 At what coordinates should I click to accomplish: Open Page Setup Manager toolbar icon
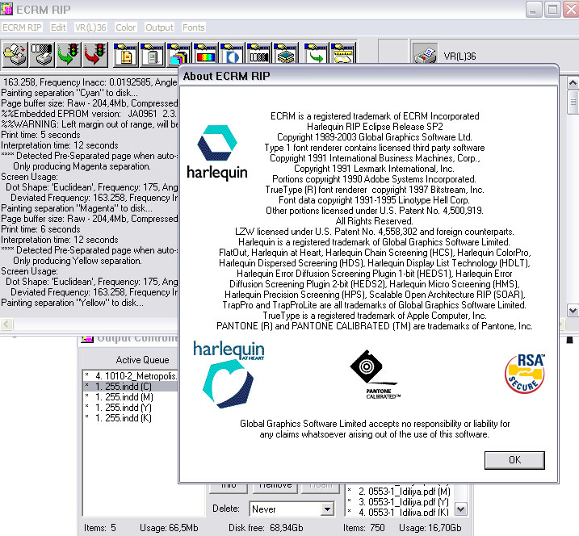[x=125, y=55]
